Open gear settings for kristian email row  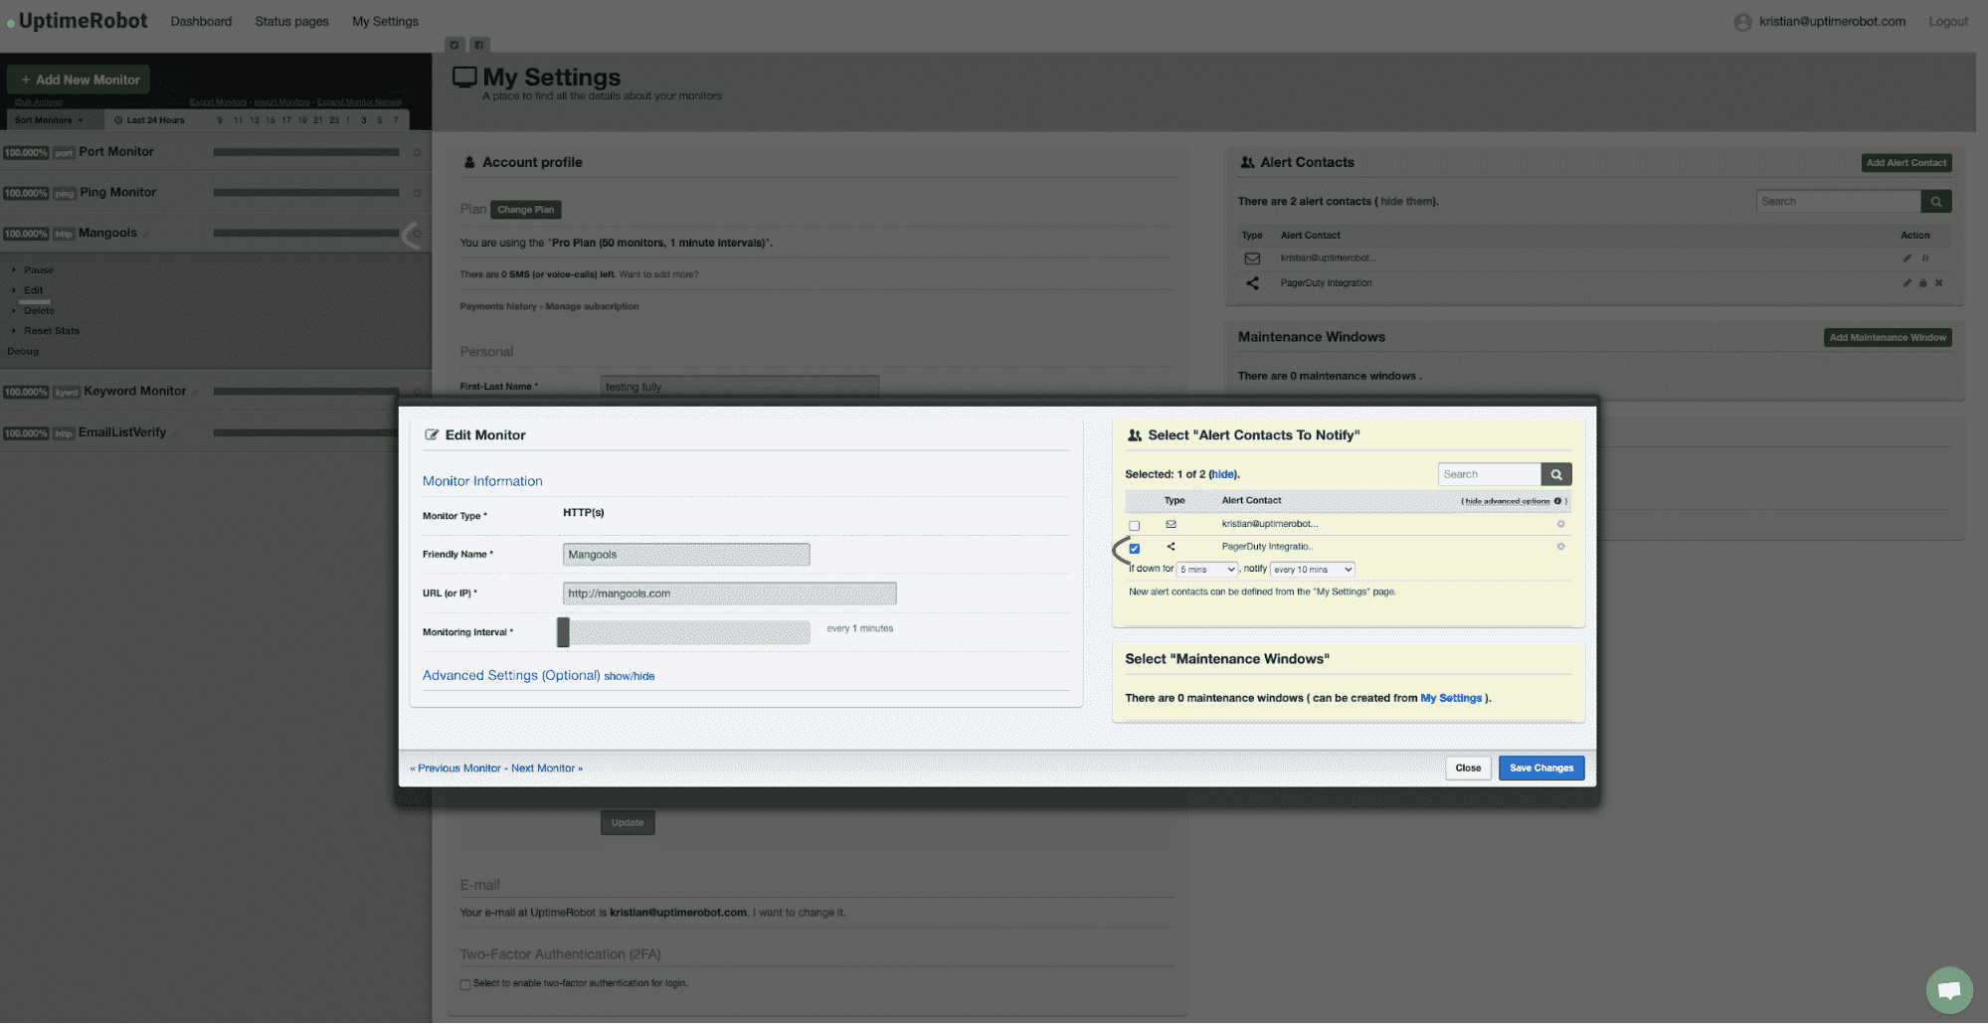[x=1559, y=524]
